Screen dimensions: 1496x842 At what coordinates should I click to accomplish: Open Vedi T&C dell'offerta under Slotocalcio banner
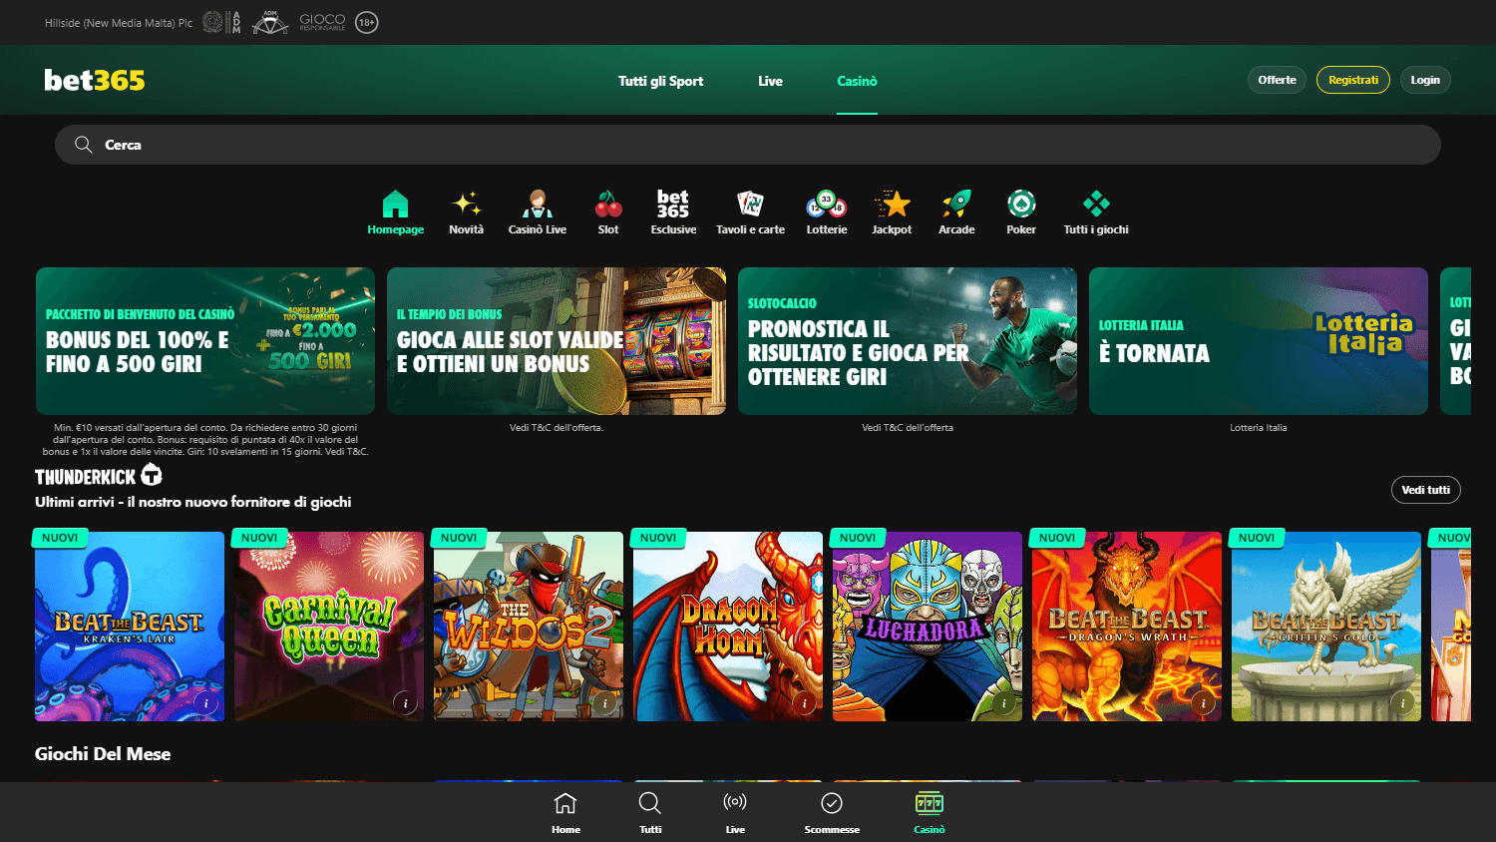click(x=908, y=428)
